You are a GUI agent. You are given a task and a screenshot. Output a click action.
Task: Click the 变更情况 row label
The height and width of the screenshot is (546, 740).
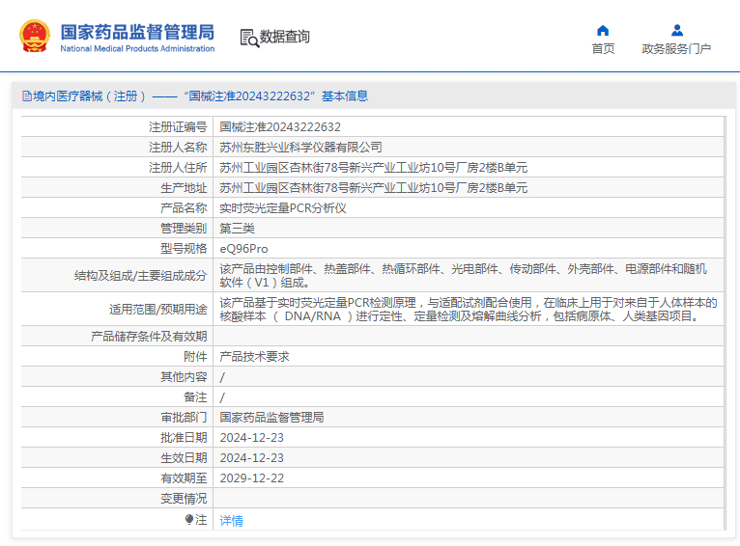(184, 499)
